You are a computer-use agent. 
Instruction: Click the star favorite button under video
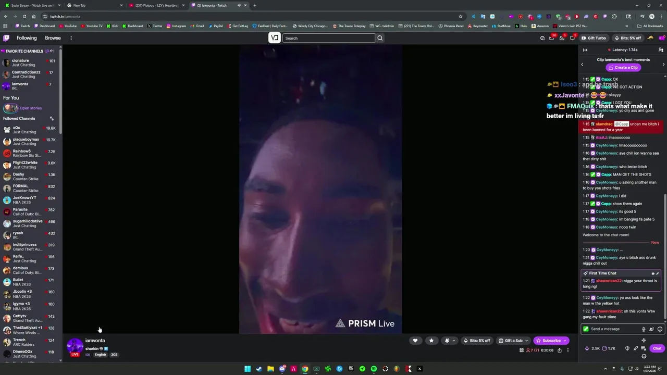click(431, 341)
